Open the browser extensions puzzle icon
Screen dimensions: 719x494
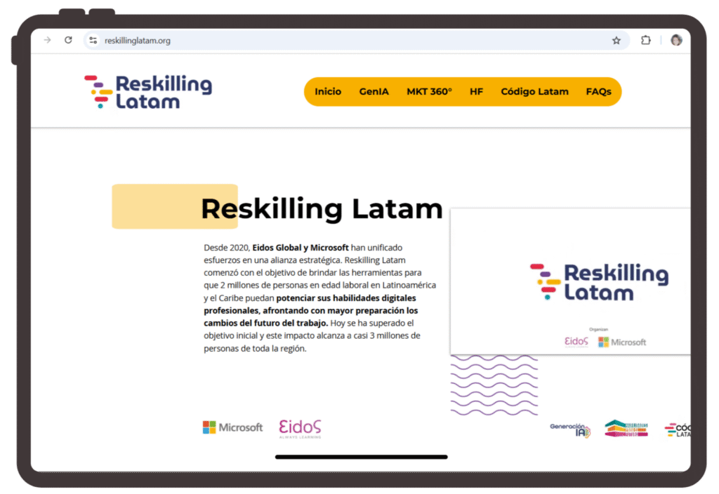[x=646, y=40]
